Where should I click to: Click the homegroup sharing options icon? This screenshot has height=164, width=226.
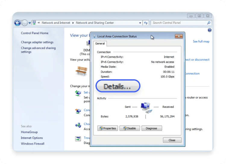tap(78, 125)
